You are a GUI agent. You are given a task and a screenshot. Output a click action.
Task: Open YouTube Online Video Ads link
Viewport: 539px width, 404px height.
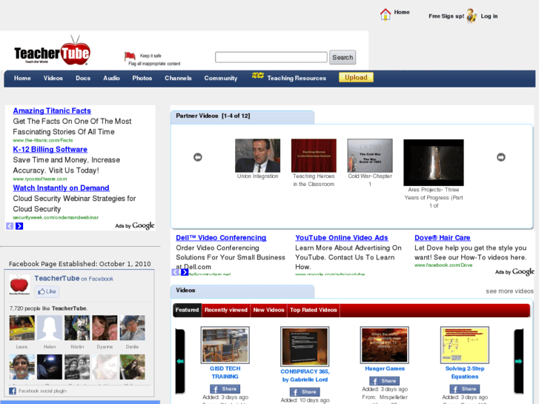(x=342, y=238)
